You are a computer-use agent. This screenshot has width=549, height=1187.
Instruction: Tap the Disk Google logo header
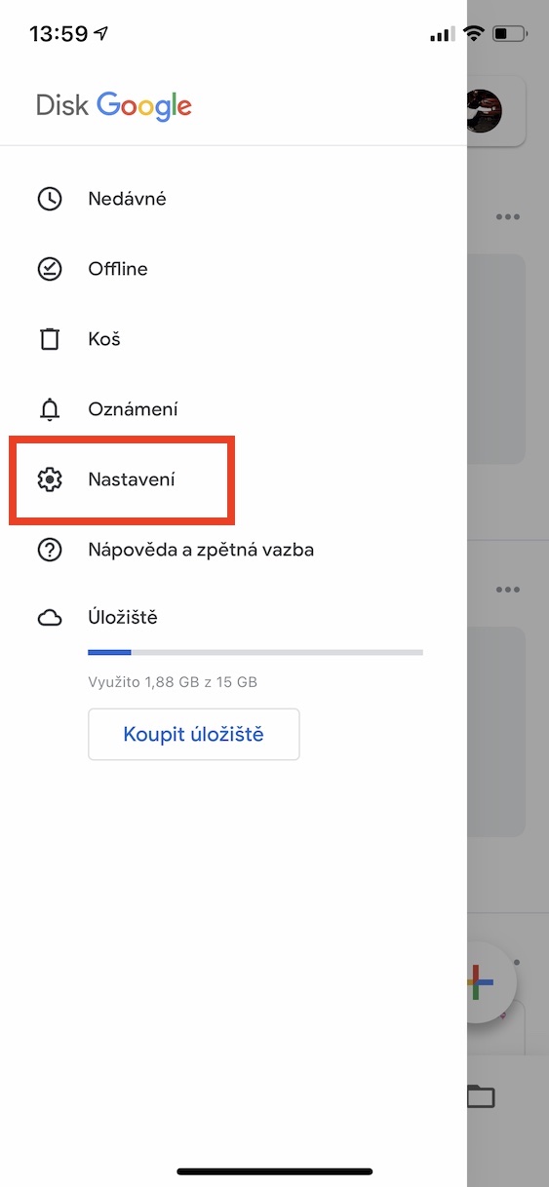click(114, 105)
